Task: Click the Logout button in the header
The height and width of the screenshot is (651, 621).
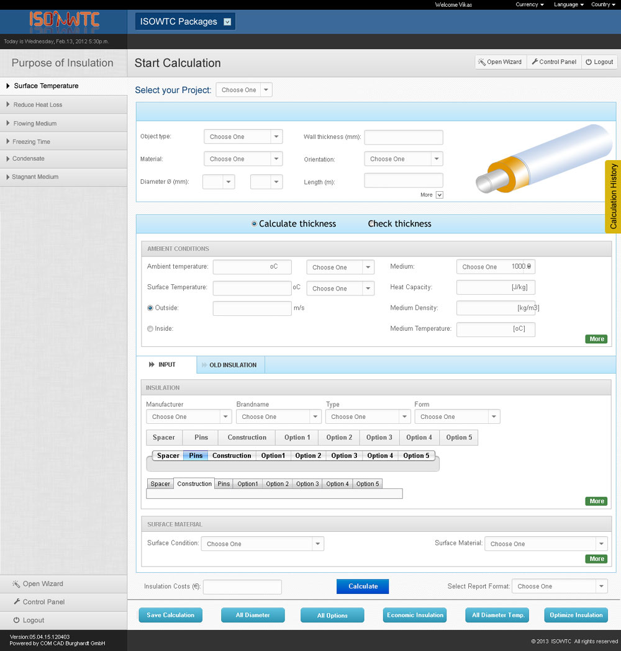Action: click(x=599, y=62)
